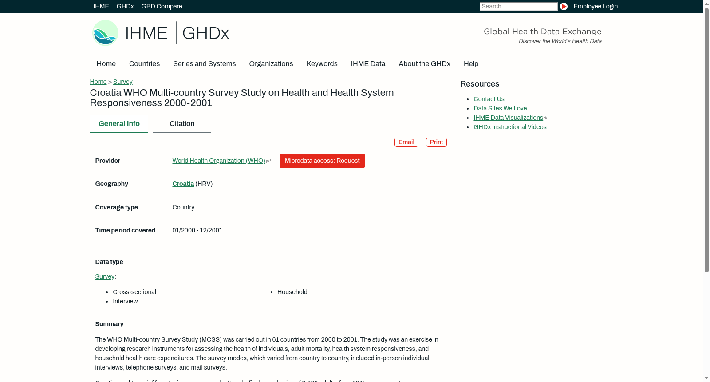Viewport: 710px width, 382px height.
Task: Open GBD Compare in top bar
Action: [162, 6]
